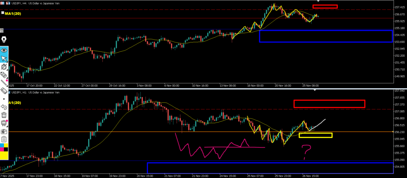This screenshot has width=407, height=178.
Task: Click the 19 Nov 07:00 time label
Action: pos(89,175)
